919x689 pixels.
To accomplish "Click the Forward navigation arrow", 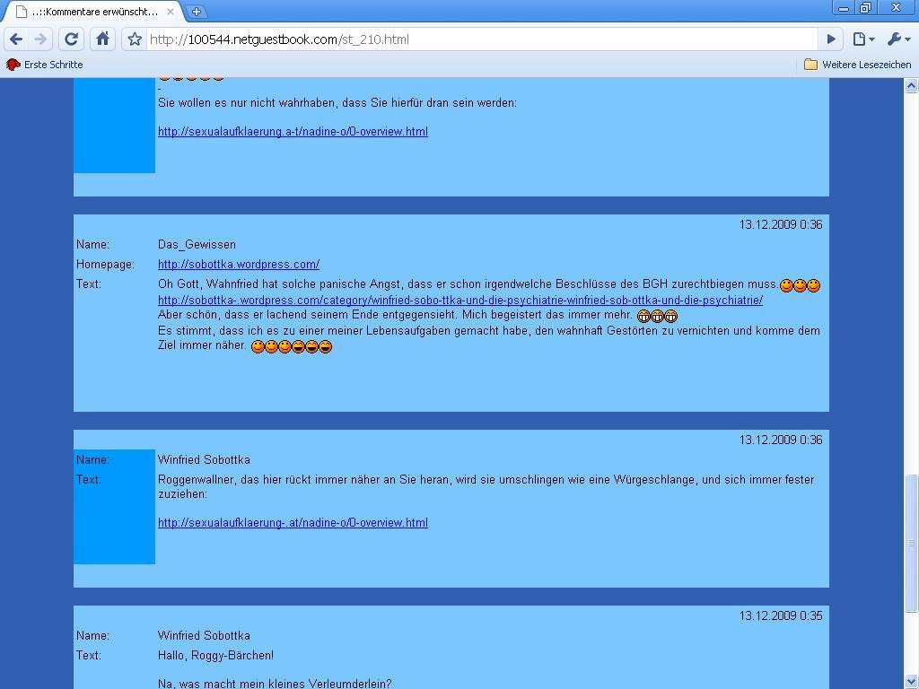I will 41,39.
